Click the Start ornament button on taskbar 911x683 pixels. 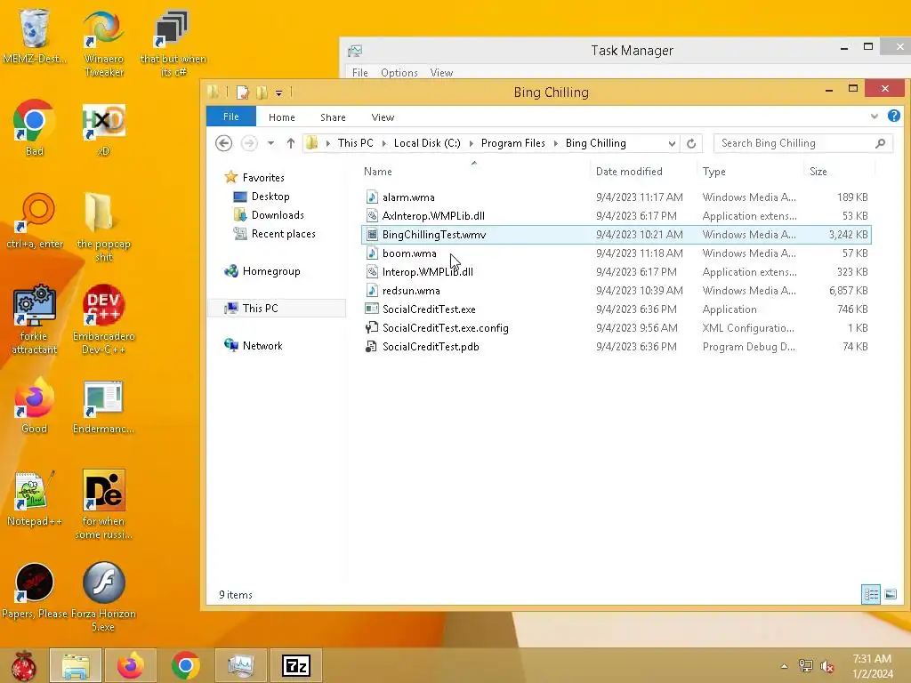click(x=24, y=665)
